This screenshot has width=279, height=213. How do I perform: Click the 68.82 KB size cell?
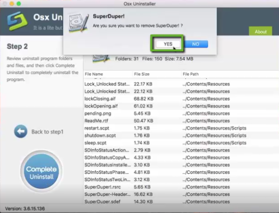143,99
